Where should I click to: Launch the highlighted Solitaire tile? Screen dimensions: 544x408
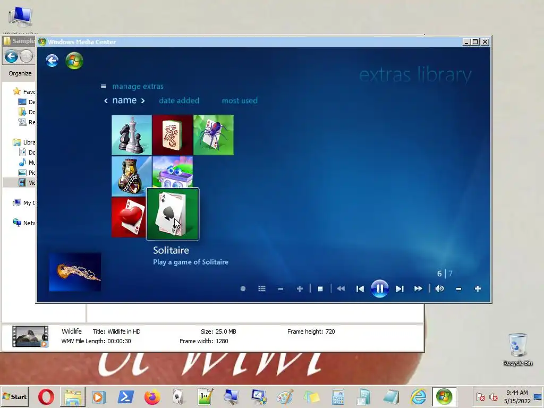point(173,214)
